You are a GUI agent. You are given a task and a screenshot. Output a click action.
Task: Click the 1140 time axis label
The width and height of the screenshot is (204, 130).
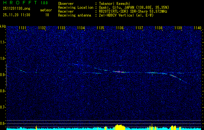pos(198,28)
